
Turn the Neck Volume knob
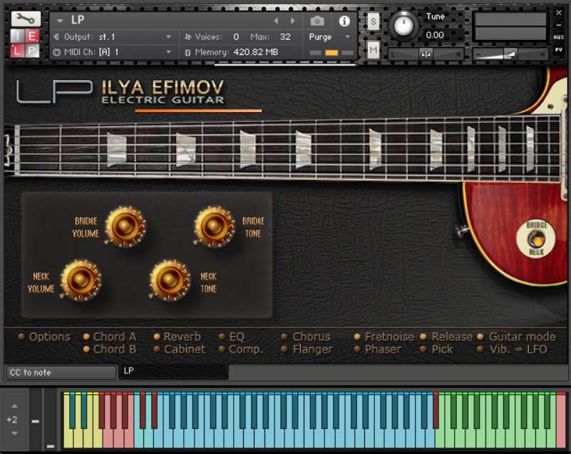81,280
